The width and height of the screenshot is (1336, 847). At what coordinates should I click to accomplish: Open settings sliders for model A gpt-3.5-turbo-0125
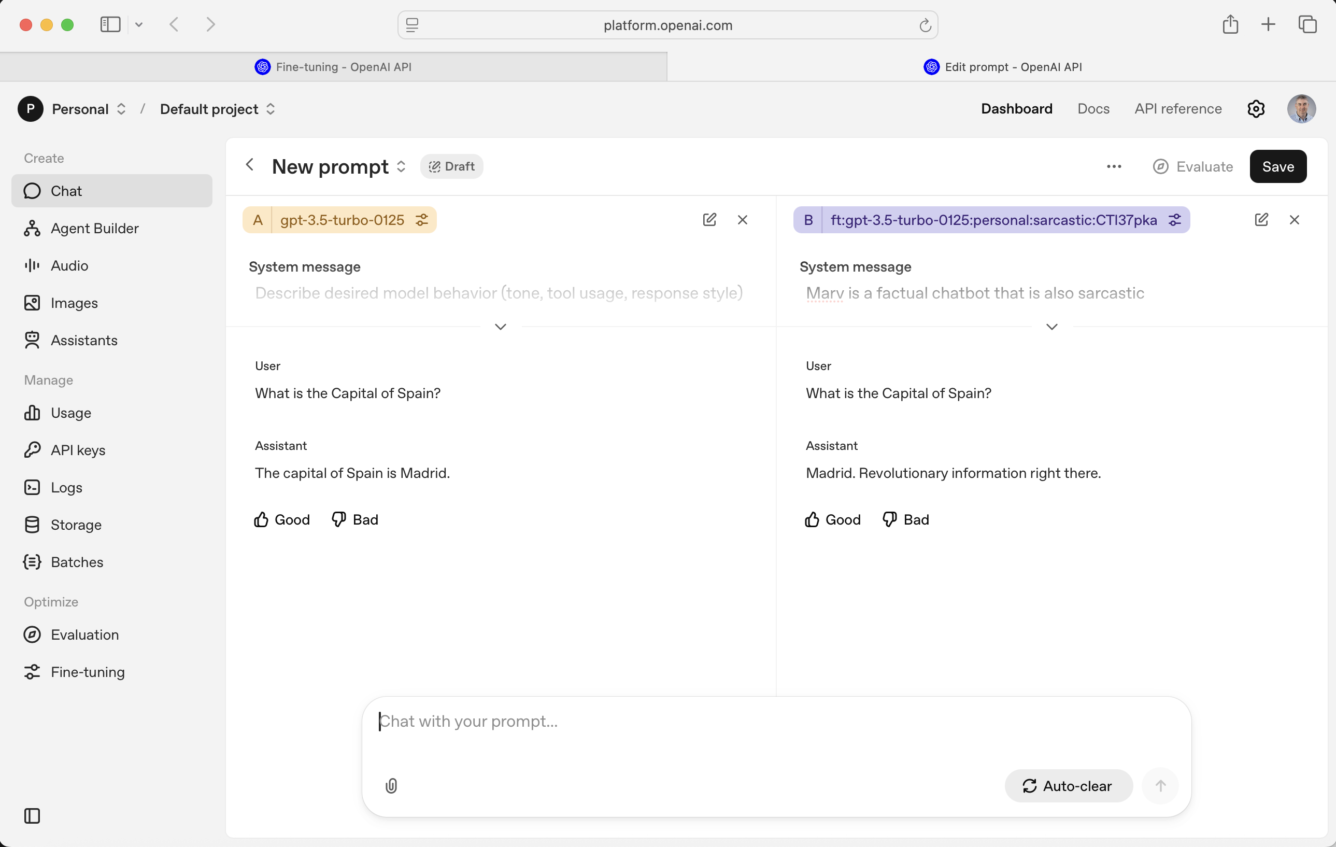[x=422, y=220]
